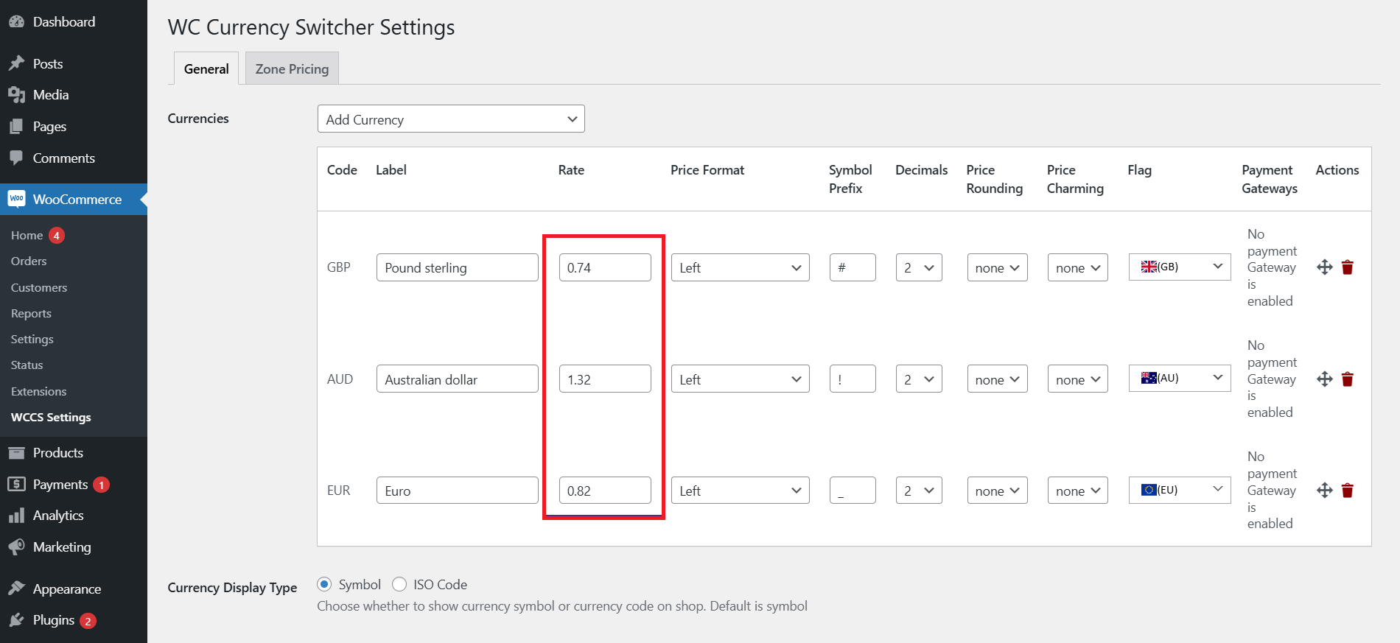This screenshot has height=643, width=1400.
Task: Open Price Rounding dropdown for AUD
Action: 997,379
